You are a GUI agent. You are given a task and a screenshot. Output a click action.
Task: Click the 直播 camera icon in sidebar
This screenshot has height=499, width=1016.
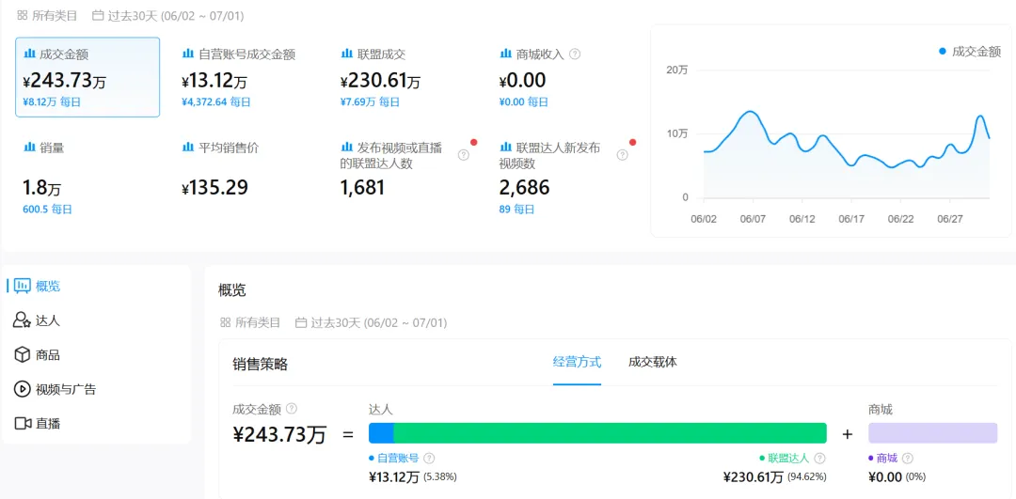click(23, 423)
